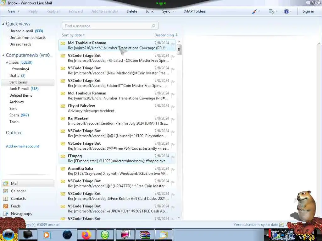Click the Delete toolbar button
322x241 pixels.
point(132,11)
